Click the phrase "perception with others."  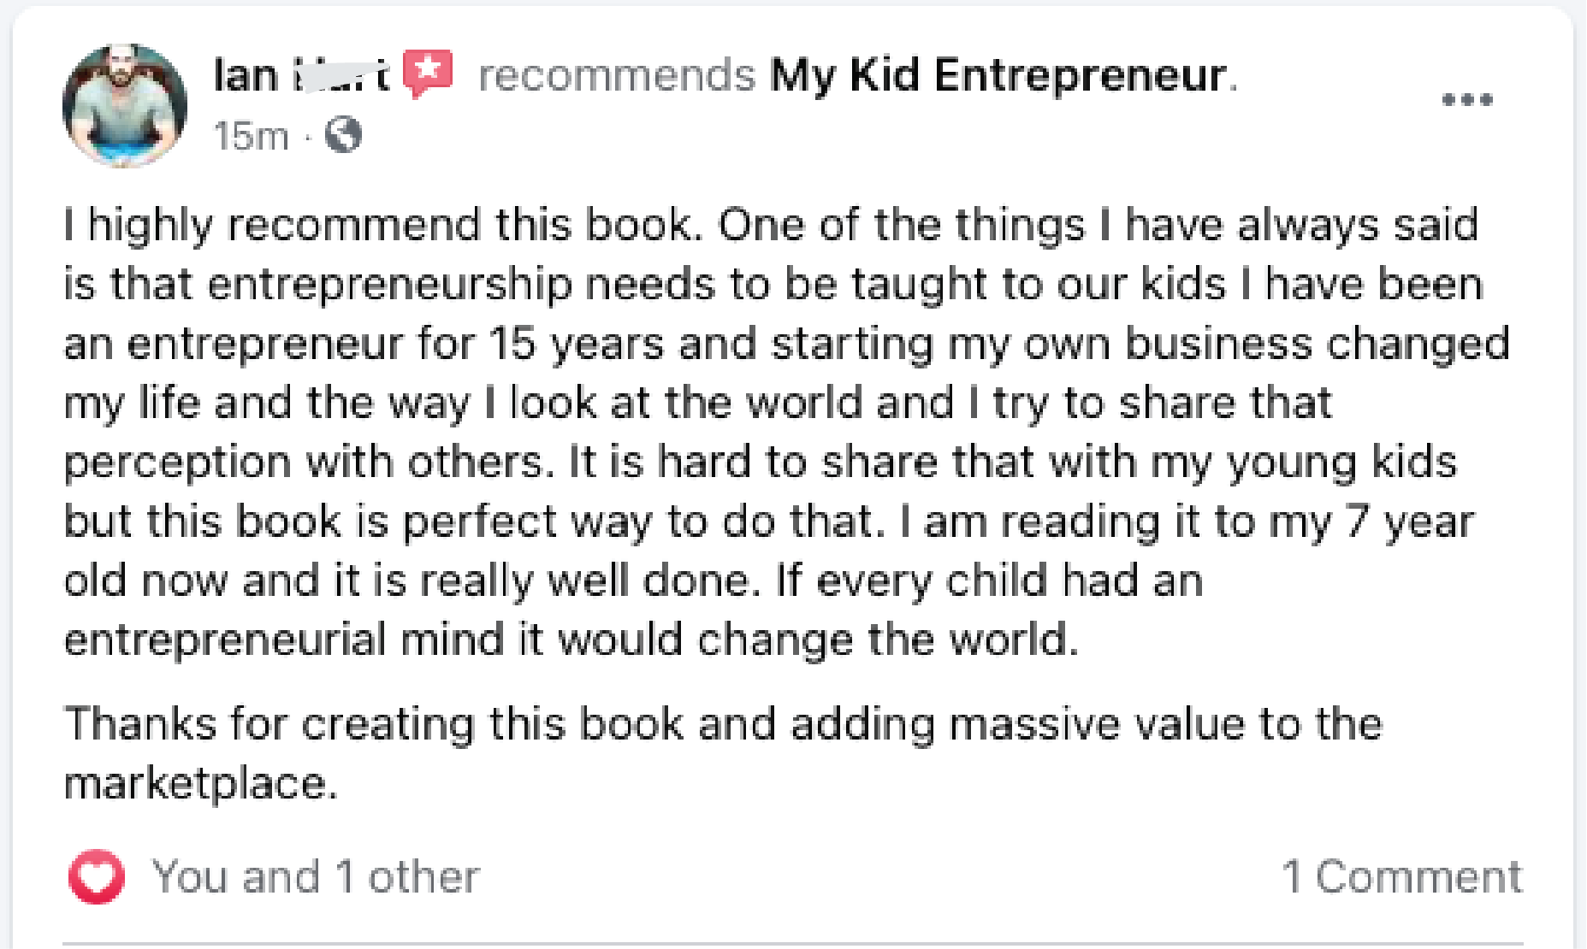304,463
